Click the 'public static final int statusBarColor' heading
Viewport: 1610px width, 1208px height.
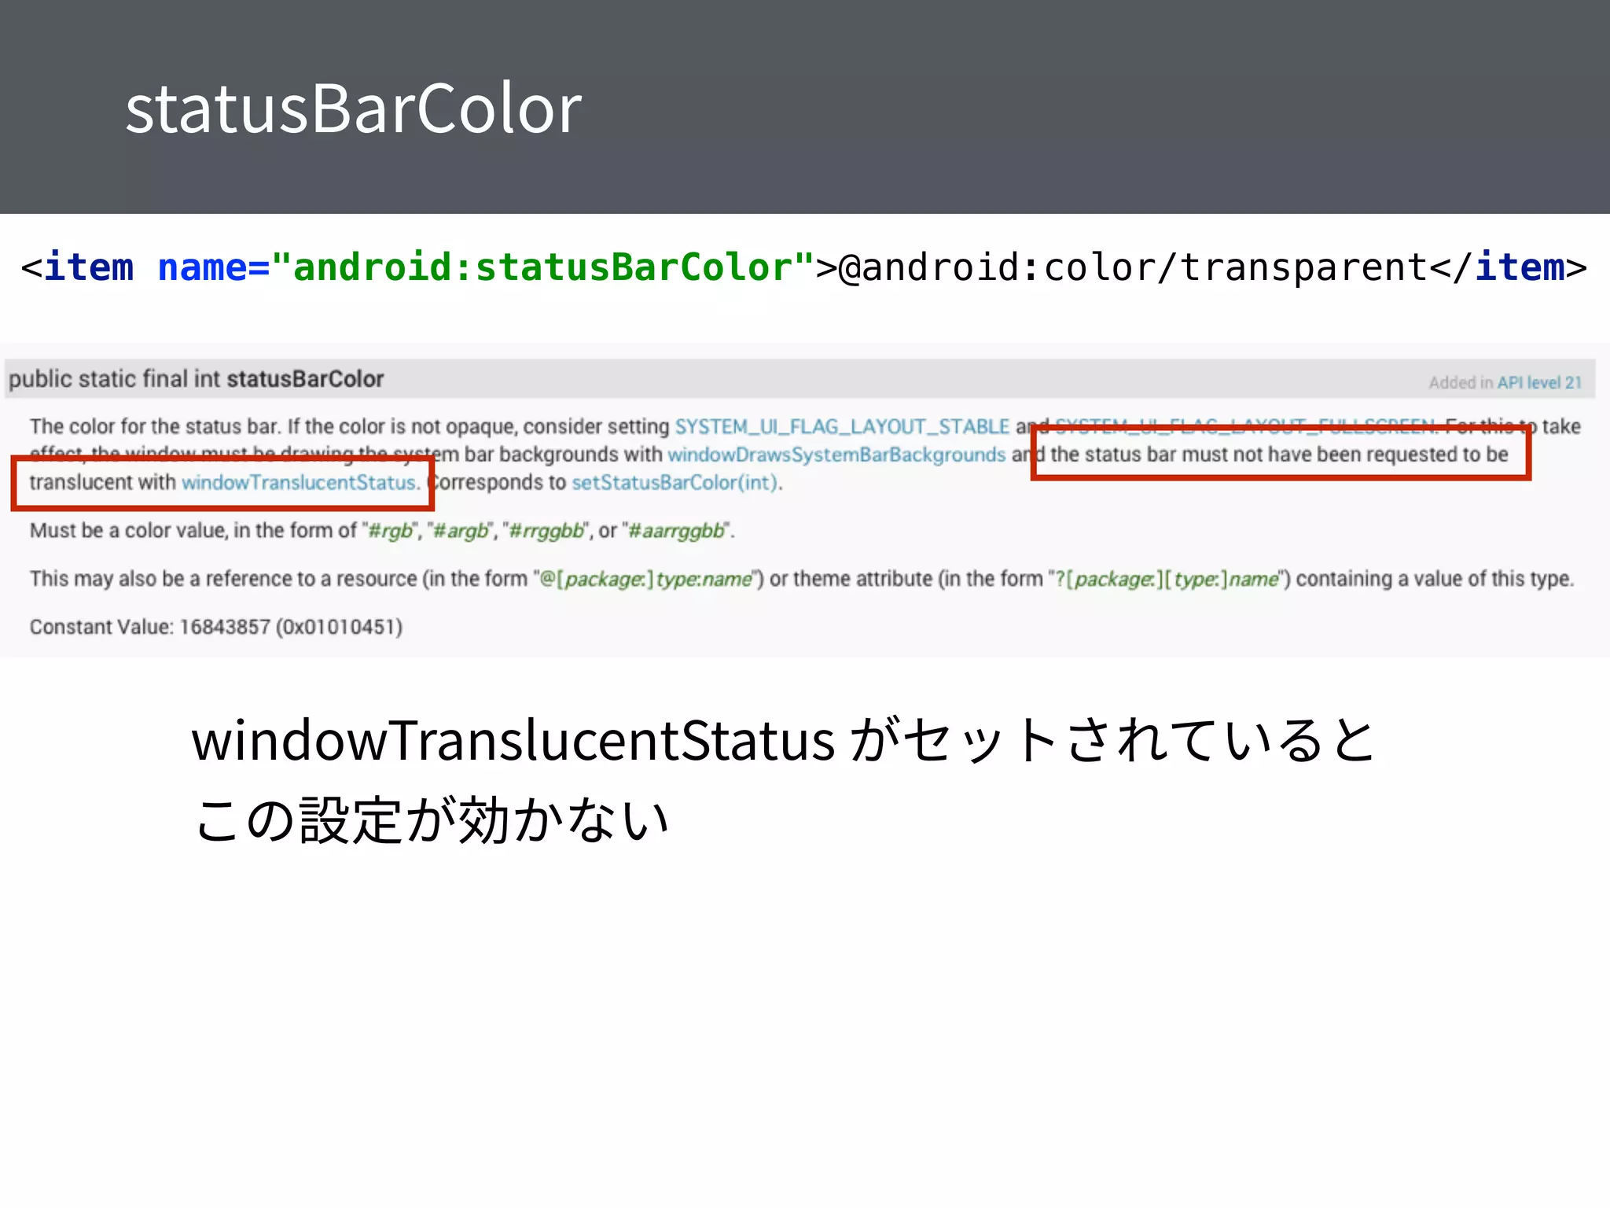click(197, 379)
